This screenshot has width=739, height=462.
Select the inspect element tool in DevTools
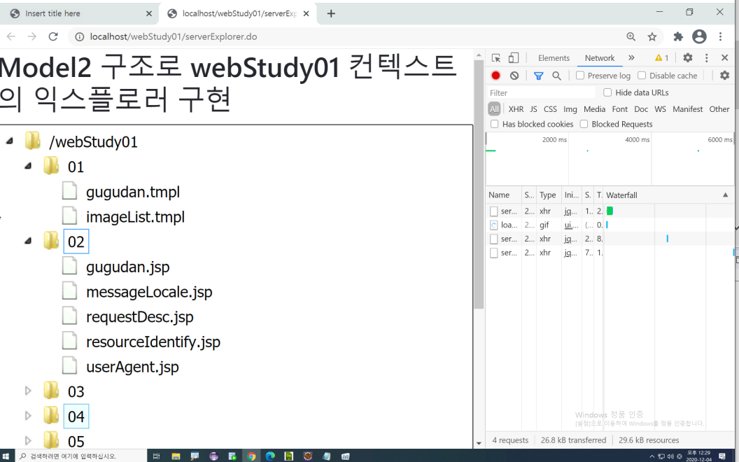496,58
